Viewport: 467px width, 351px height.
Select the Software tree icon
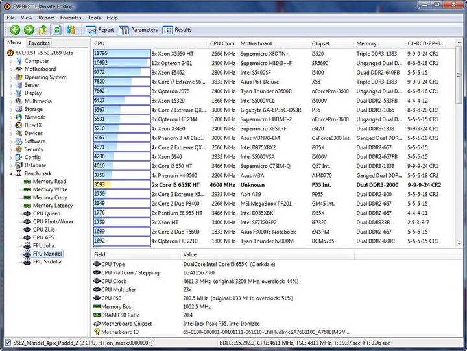(19, 141)
